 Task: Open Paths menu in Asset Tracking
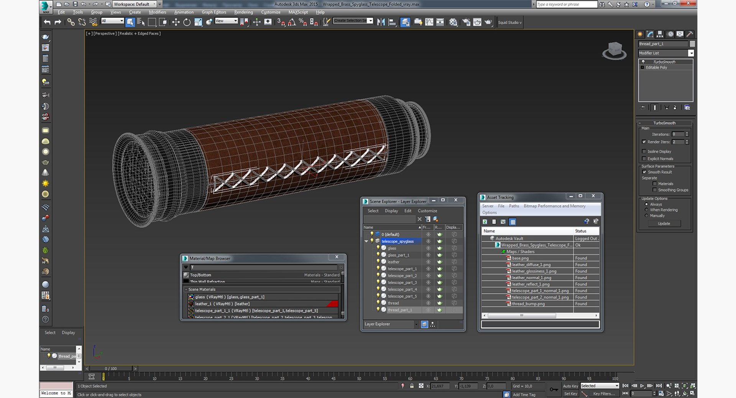pos(514,206)
